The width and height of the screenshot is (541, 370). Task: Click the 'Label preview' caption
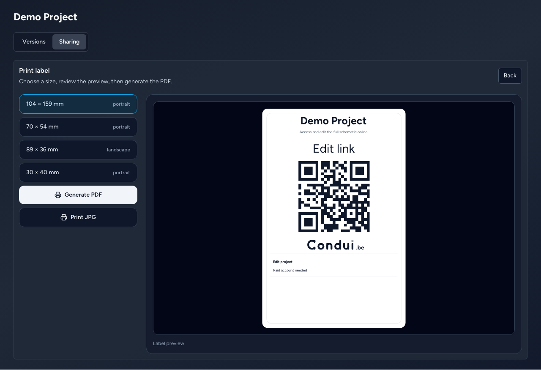tap(169, 343)
